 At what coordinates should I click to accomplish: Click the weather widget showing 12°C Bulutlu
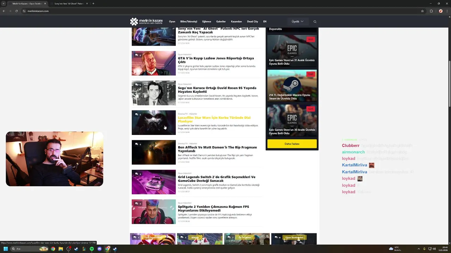click(395, 249)
